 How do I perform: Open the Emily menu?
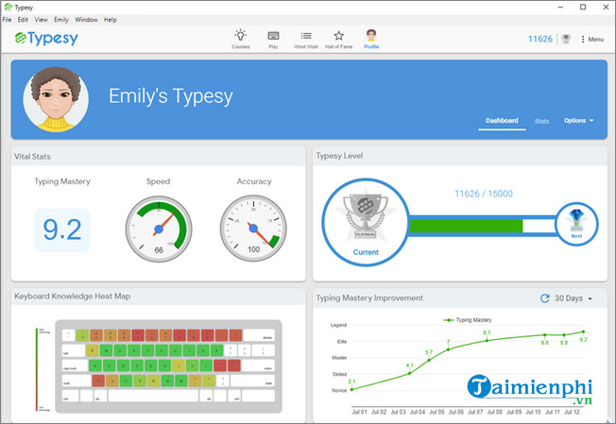click(x=61, y=19)
